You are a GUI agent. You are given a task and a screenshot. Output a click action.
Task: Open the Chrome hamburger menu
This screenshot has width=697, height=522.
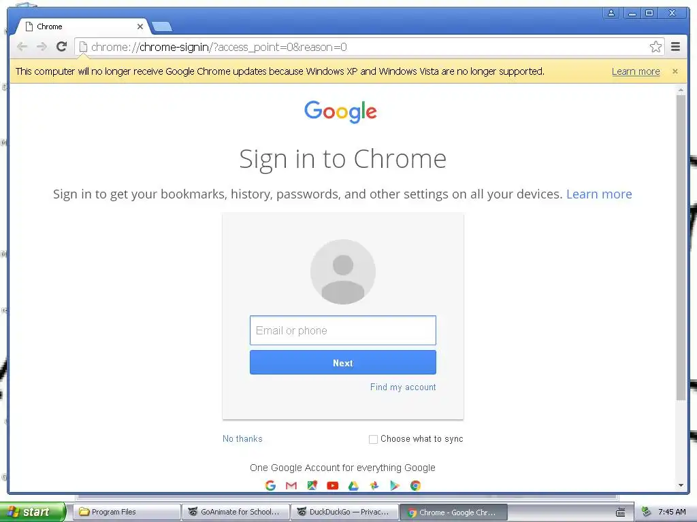click(x=675, y=47)
